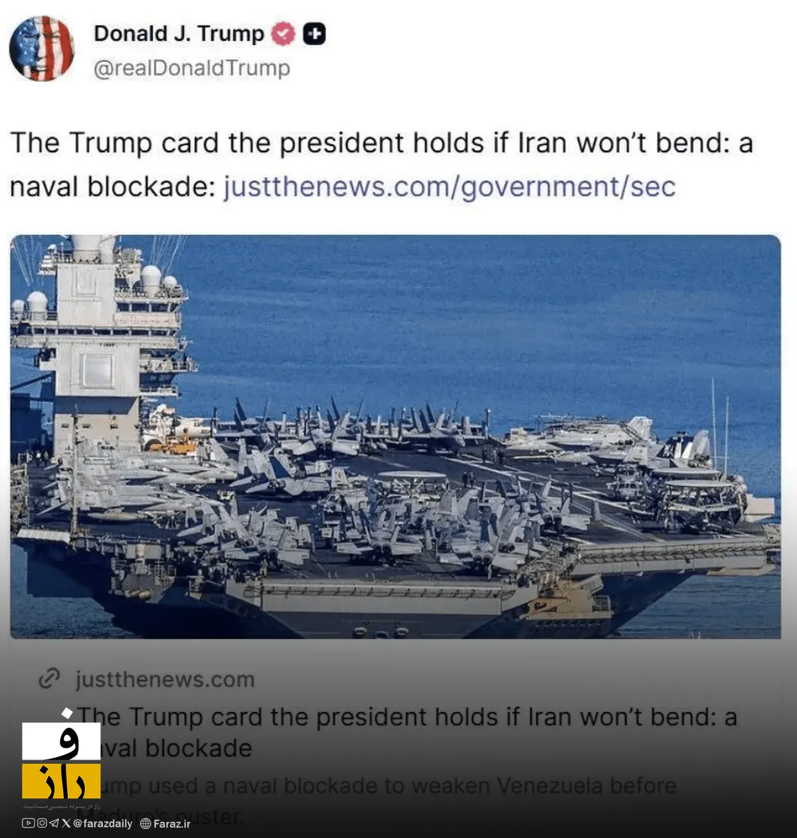Click the globe icon beside Faraz.ir

tap(145, 823)
